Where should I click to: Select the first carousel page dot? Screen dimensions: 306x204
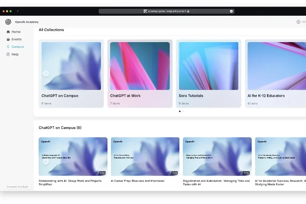coord(180,111)
